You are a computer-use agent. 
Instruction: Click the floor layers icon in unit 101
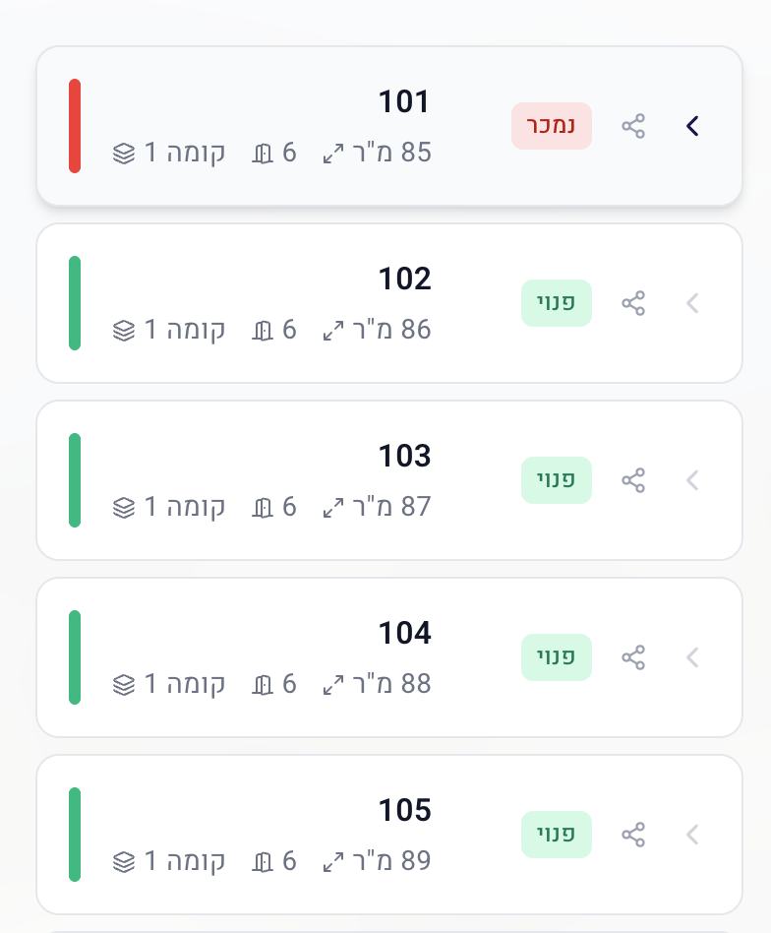[123, 154]
